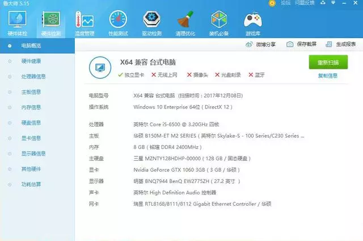363x241 pixels.
Task: Click the High Definition Audio sound card value
Action: coord(175,193)
